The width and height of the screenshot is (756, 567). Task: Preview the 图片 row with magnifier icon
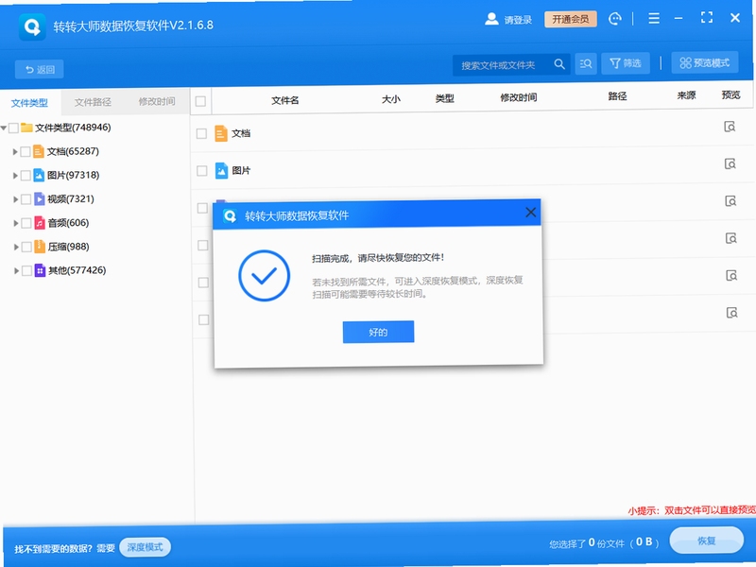coord(730,163)
